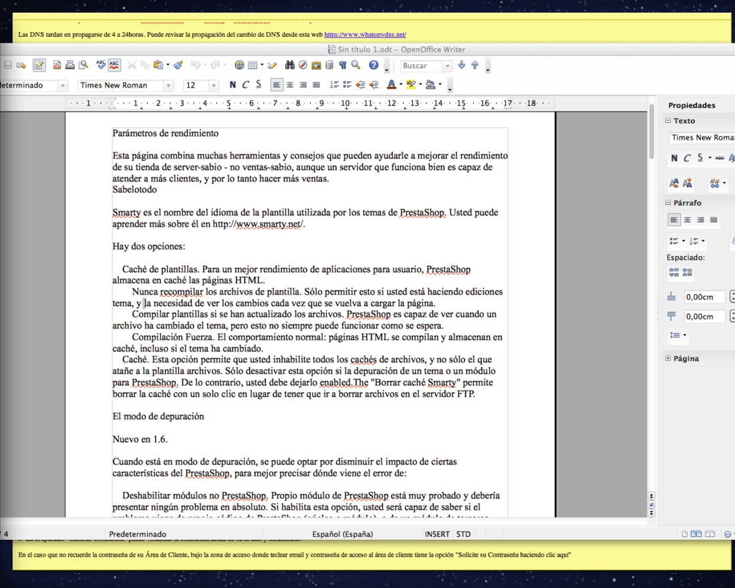Apply Background Color paint bucket
The image size is (735, 588).
(x=430, y=84)
